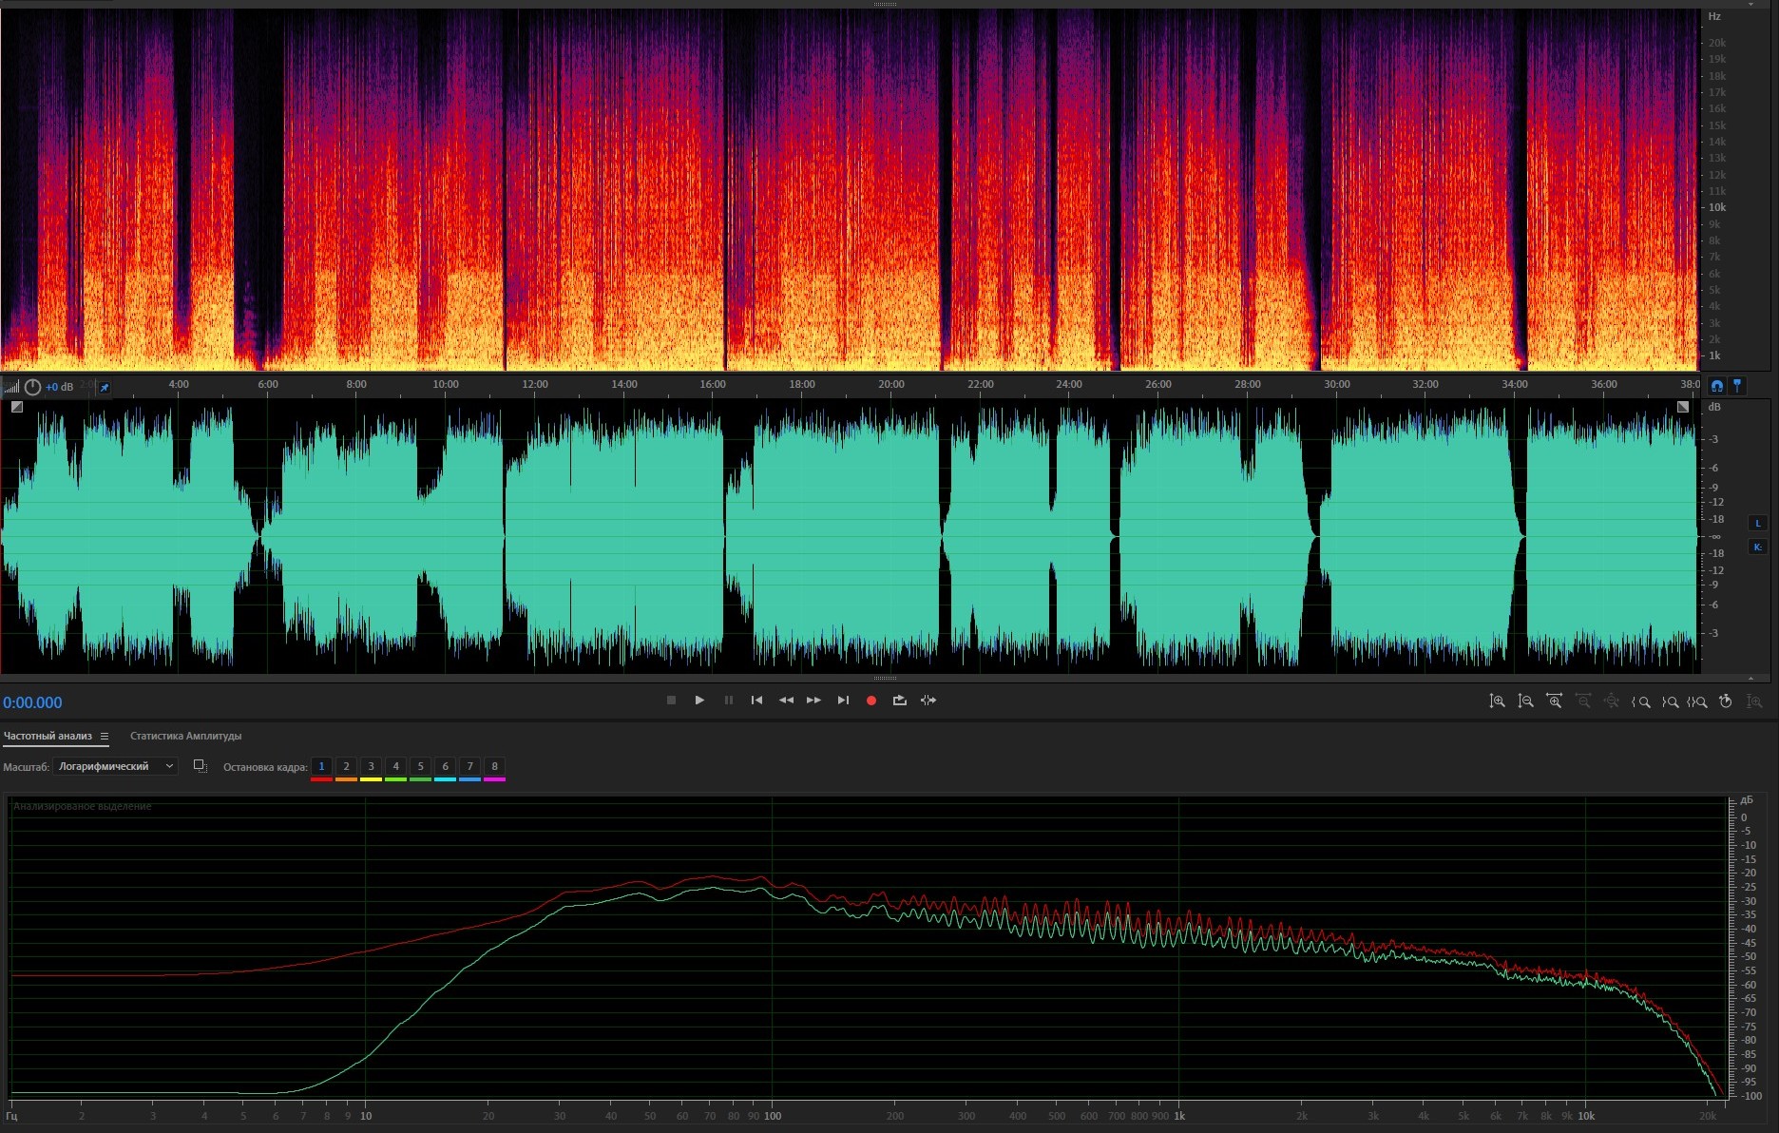The image size is (1779, 1133).
Task: Open the Масштаб scale dropdown
Action: 115,766
